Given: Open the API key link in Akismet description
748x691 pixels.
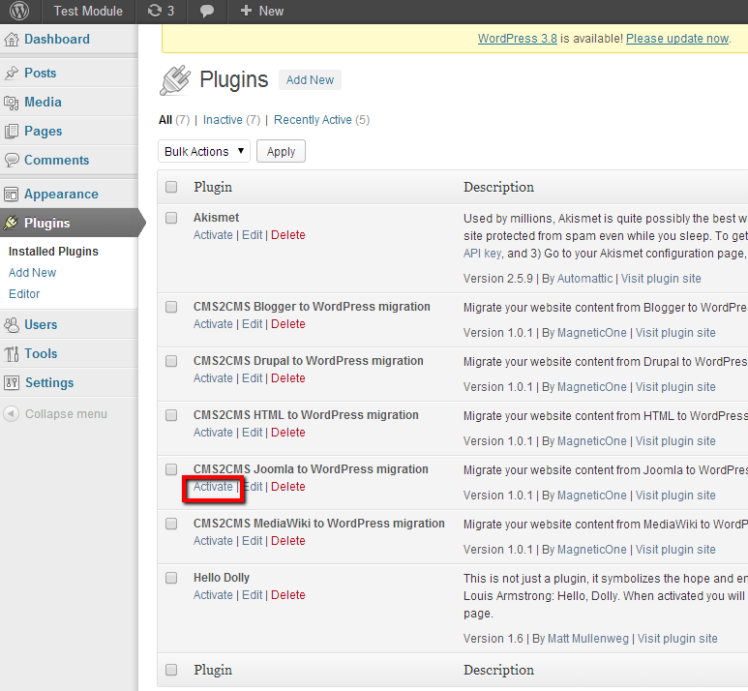Looking at the screenshot, I should coord(482,254).
